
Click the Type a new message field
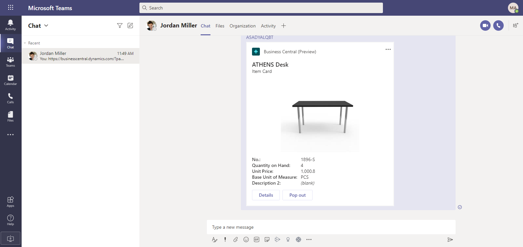click(x=331, y=227)
